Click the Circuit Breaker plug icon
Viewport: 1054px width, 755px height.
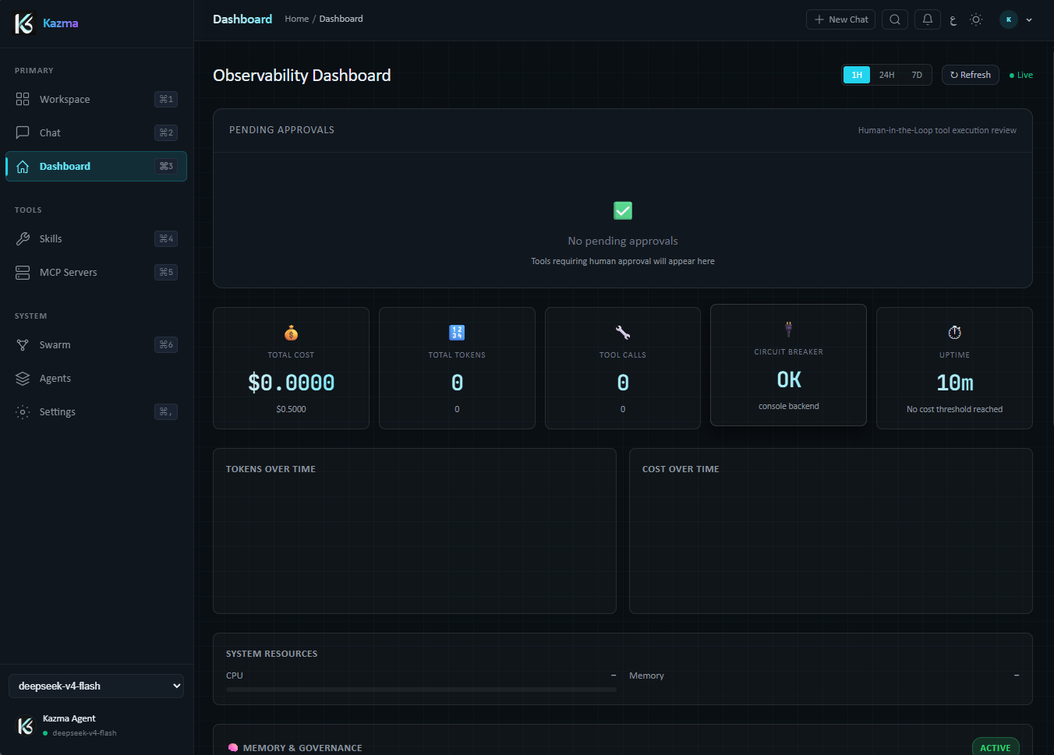789,329
